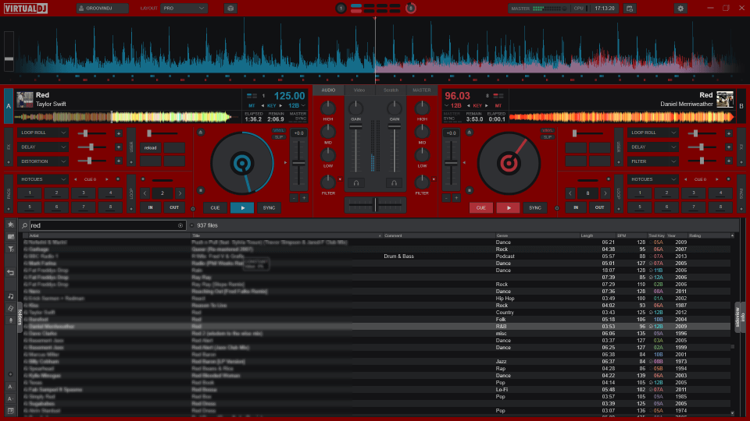Viewport: 750px width, 421px height.
Task: Double deck B loop length with right arrow
Action: 605,193
